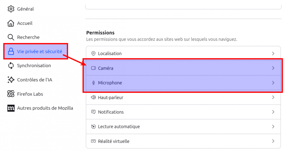This screenshot has height=151, width=285.
Task: Click the Synchronisation arrows icon
Action: pos(11,65)
